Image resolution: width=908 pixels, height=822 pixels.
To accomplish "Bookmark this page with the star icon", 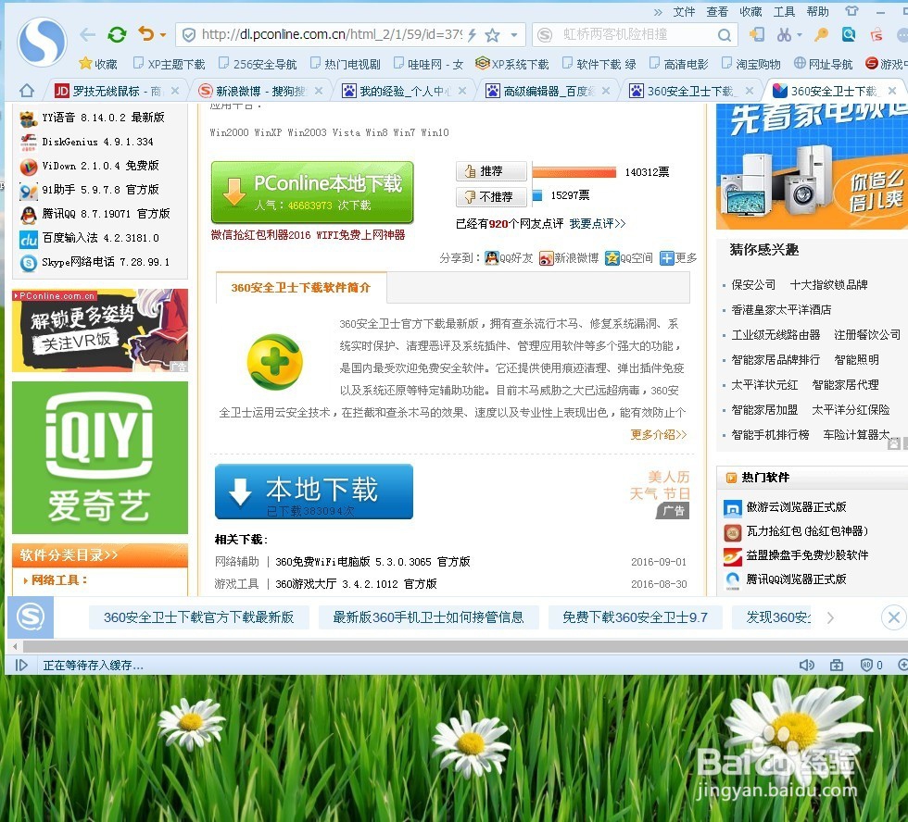I will click(492, 35).
